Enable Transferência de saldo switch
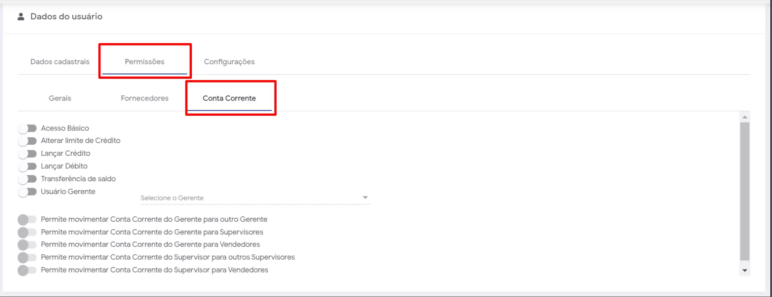Image resolution: width=772 pixels, height=297 pixels. (x=27, y=179)
